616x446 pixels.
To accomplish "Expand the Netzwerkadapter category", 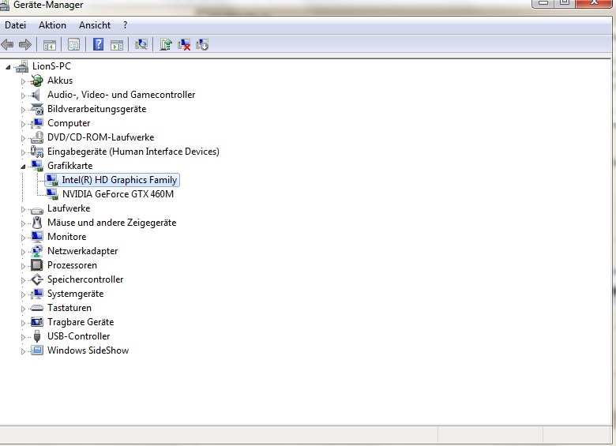I will coord(23,252).
